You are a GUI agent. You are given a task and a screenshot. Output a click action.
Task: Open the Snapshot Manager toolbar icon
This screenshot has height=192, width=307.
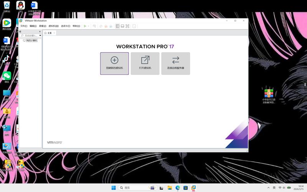pos(111,26)
